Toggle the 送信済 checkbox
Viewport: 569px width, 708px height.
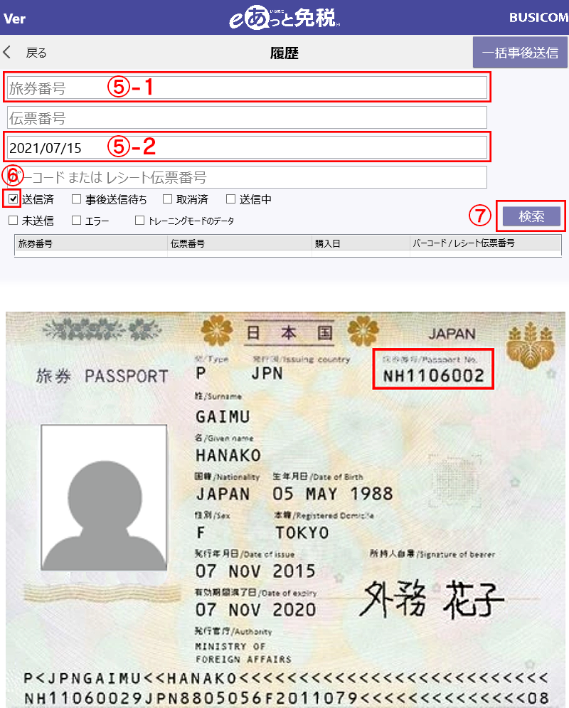pyautogui.click(x=13, y=199)
